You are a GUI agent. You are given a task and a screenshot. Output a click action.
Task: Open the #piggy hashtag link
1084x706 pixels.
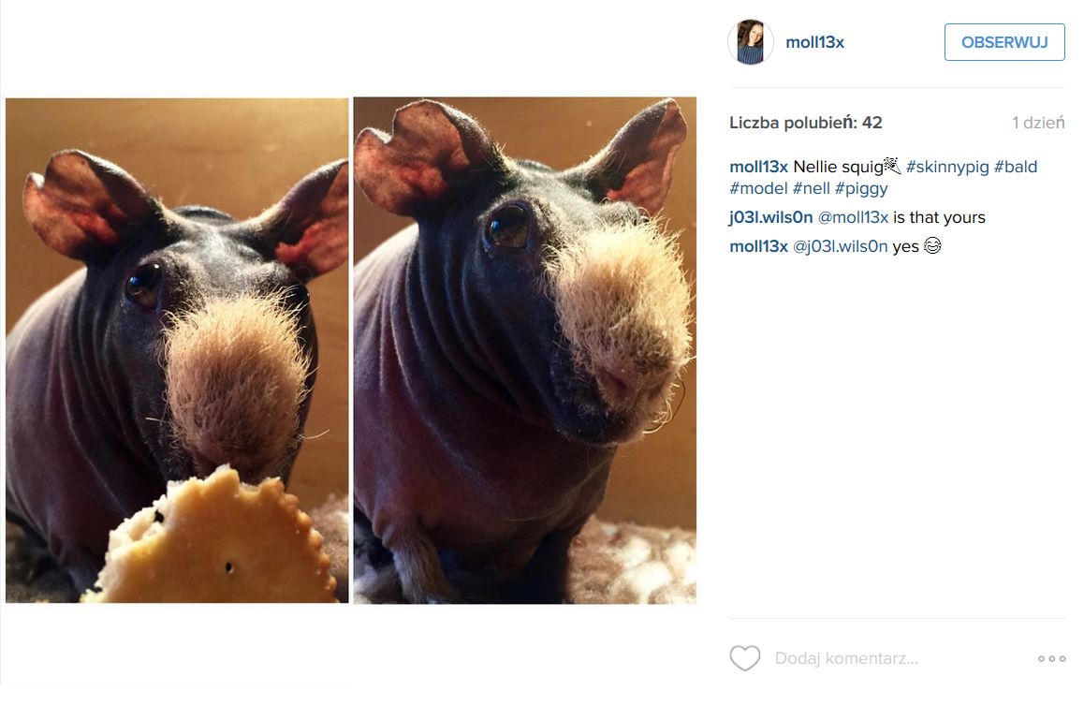click(861, 188)
